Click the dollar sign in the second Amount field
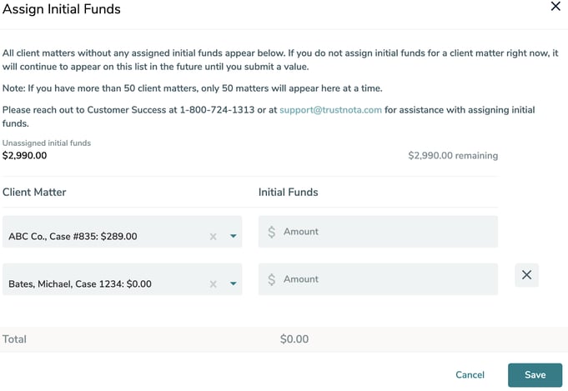 [272, 280]
